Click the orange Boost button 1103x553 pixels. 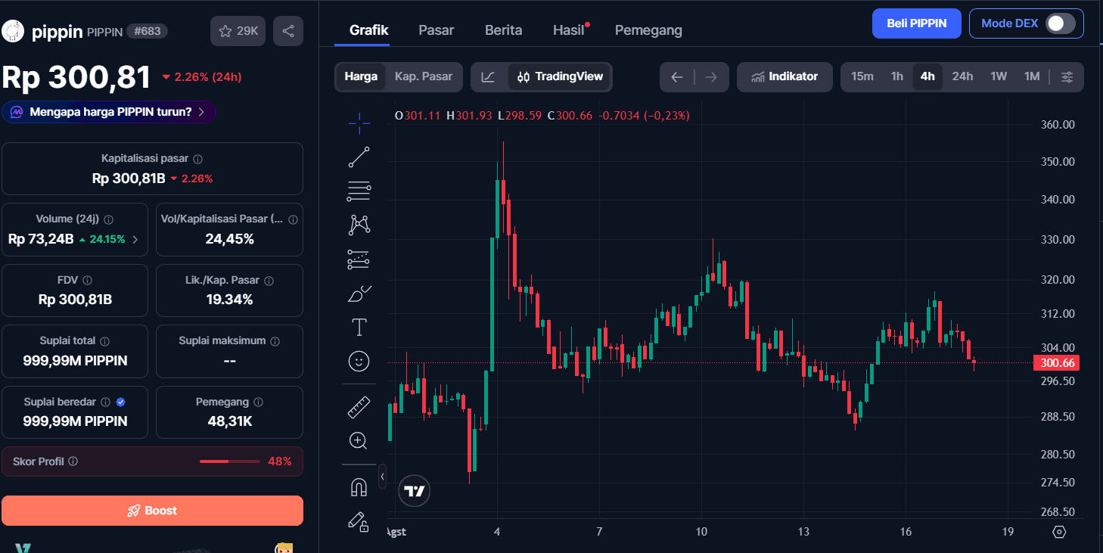[152, 511]
